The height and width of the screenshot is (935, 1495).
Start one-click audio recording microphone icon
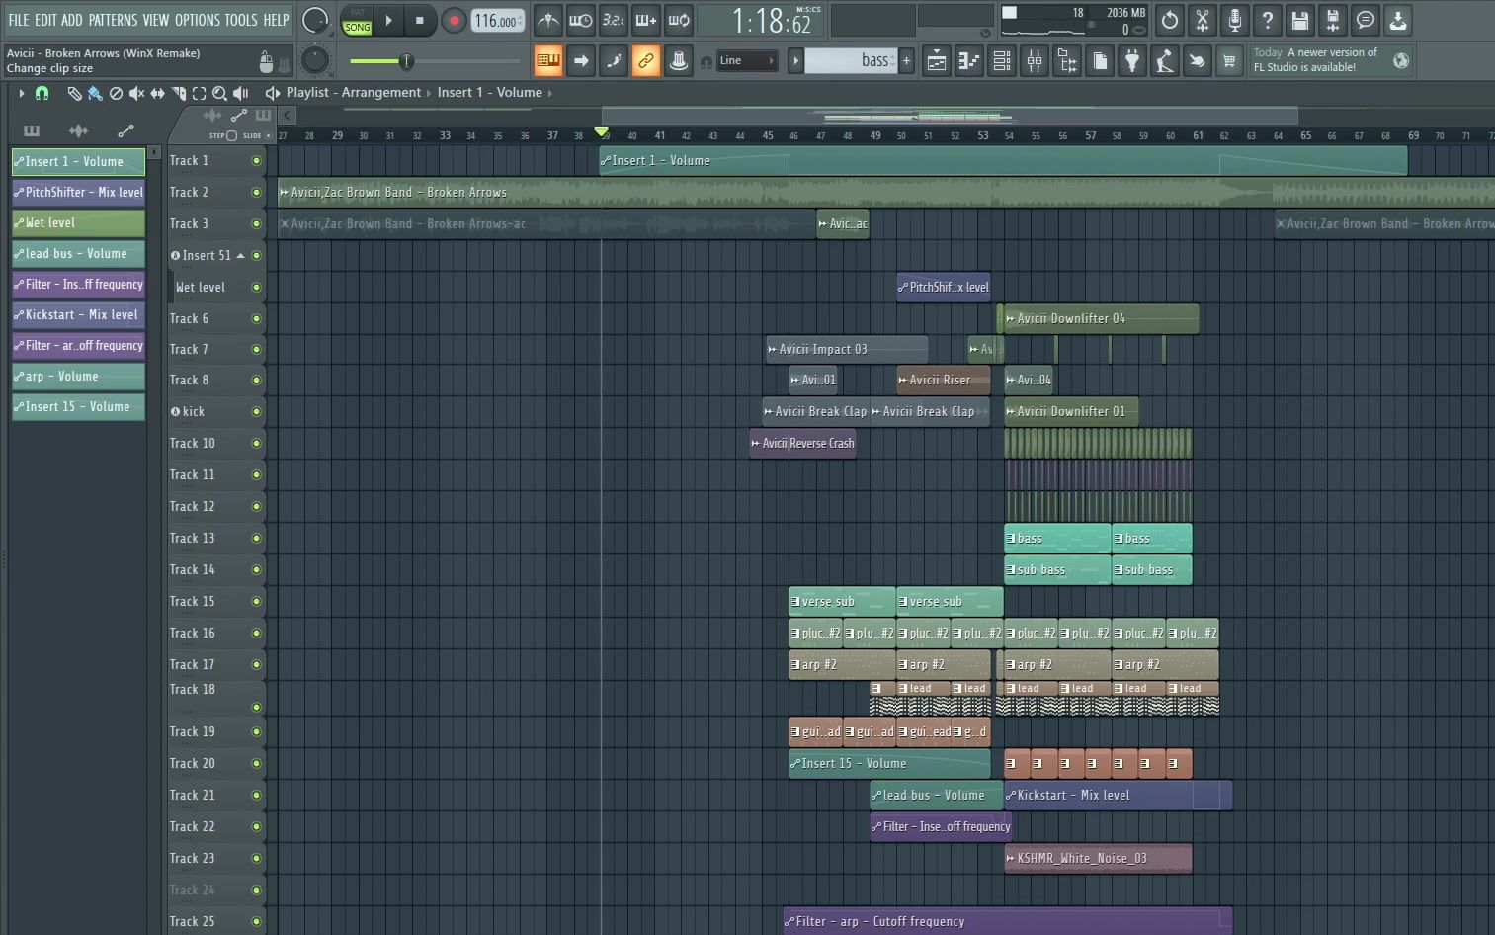click(x=1235, y=20)
